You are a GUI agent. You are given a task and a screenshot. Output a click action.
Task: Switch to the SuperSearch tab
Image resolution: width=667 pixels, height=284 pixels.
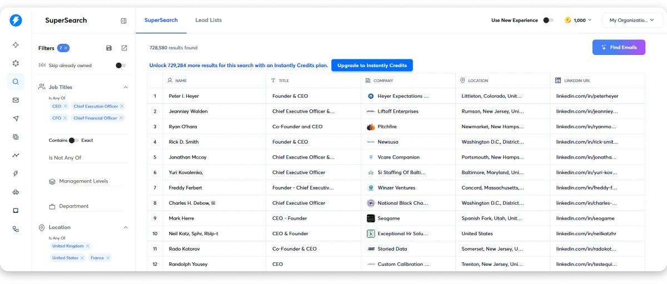coord(161,20)
